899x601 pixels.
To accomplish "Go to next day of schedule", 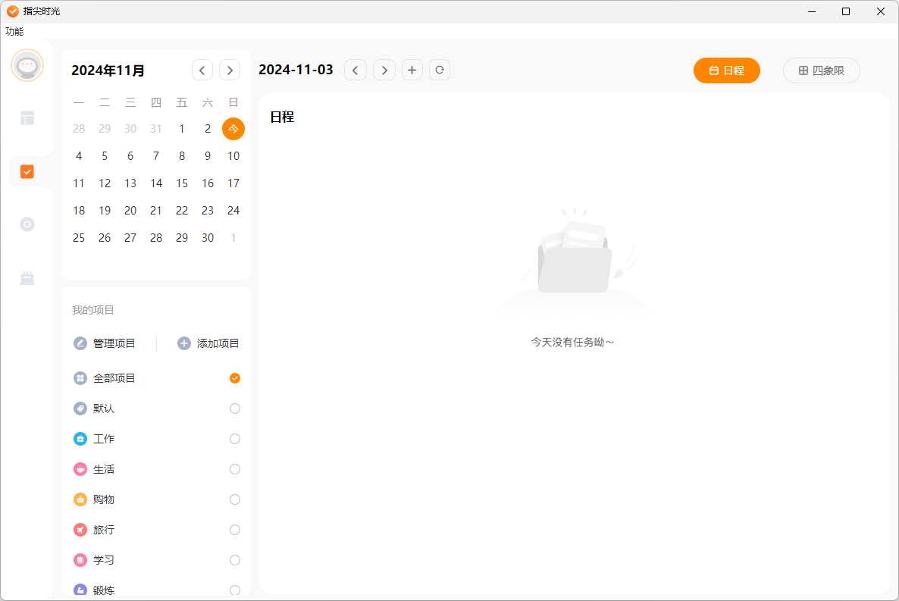I will (384, 70).
